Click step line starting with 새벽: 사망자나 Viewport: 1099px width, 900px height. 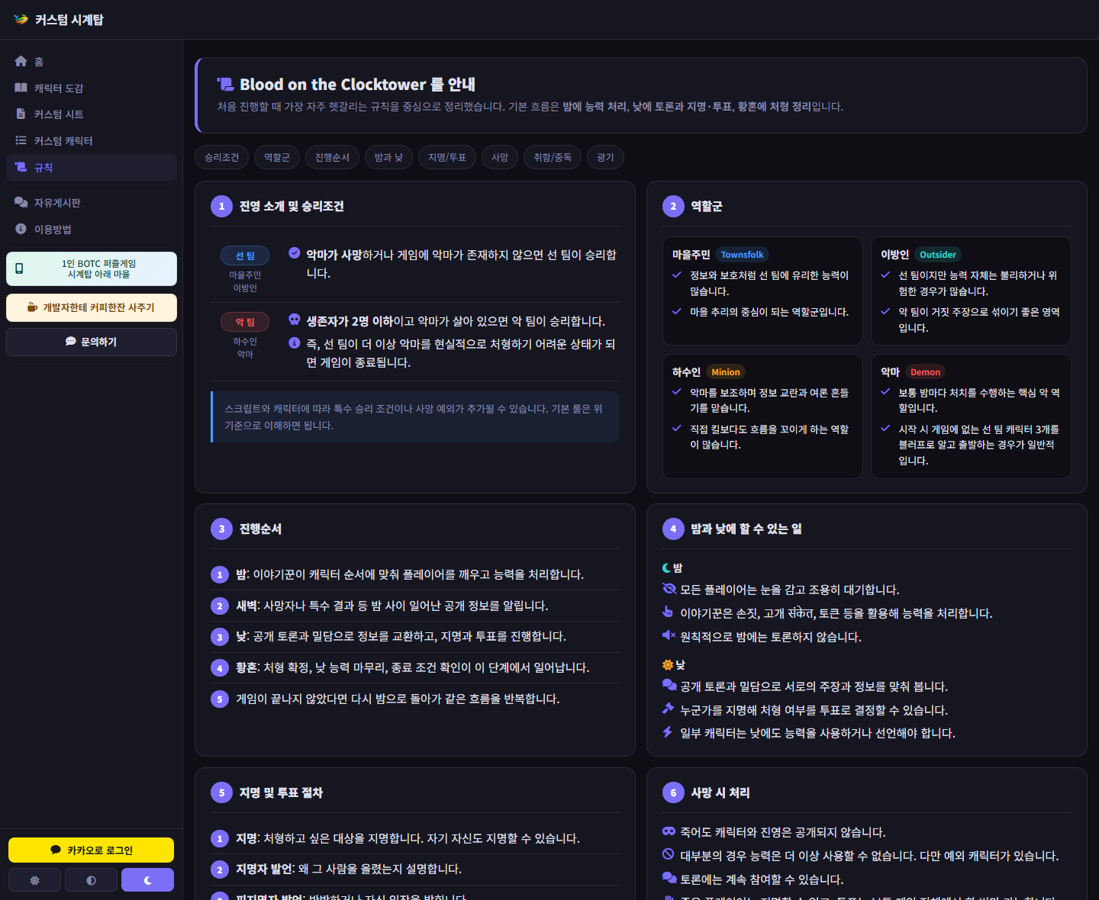(x=415, y=606)
